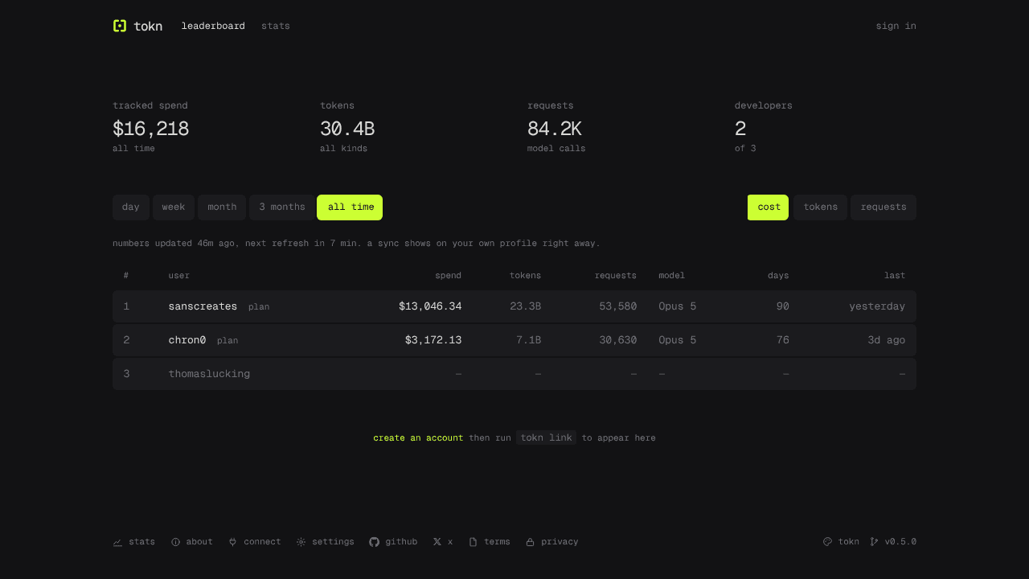
Task: Click the terms document icon in footer
Action: point(473,542)
